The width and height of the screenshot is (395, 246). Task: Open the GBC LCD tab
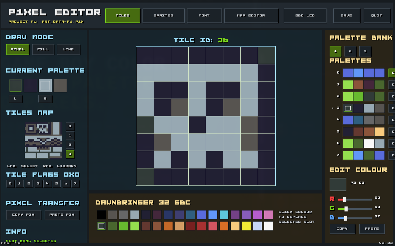305,15
